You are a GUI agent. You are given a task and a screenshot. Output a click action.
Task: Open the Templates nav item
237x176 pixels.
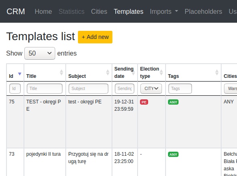(129, 11)
